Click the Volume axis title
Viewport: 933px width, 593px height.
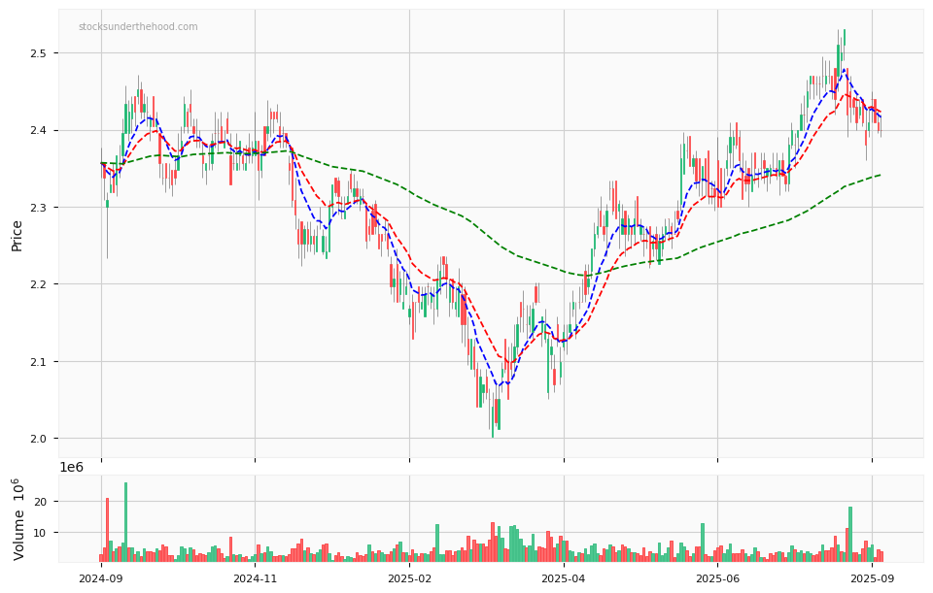19,518
